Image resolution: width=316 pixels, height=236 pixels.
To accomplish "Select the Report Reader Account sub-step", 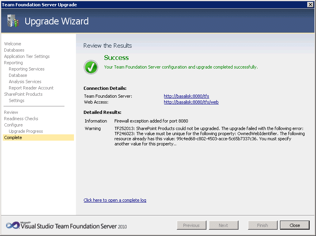I will click(31, 88).
